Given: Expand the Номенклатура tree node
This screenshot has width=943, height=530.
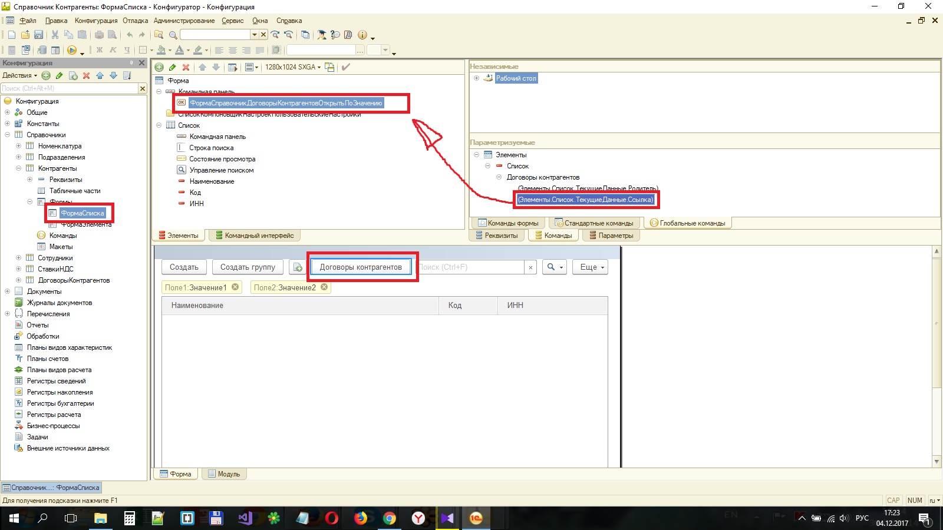Looking at the screenshot, I should point(18,146).
